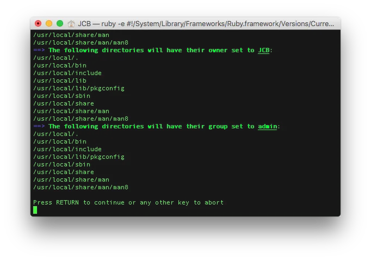Click heading 'directories will have their group set'
This screenshot has width=371, height=260.
pos(172,126)
